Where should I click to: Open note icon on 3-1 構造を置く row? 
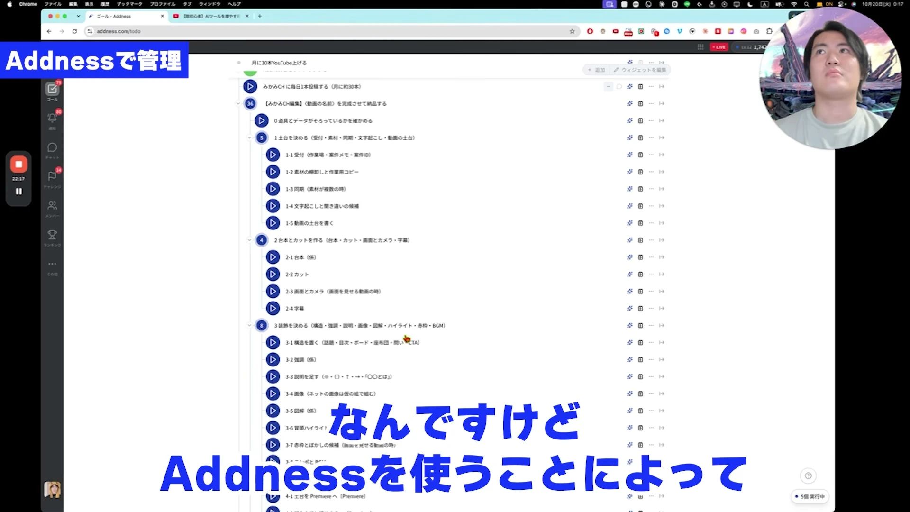click(x=641, y=343)
